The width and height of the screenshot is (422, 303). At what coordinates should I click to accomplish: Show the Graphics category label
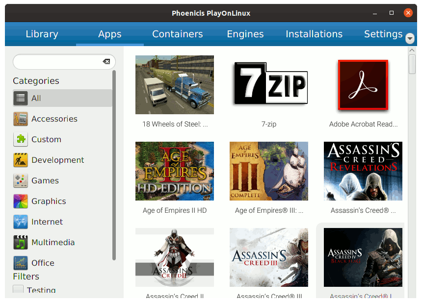[49, 201]
